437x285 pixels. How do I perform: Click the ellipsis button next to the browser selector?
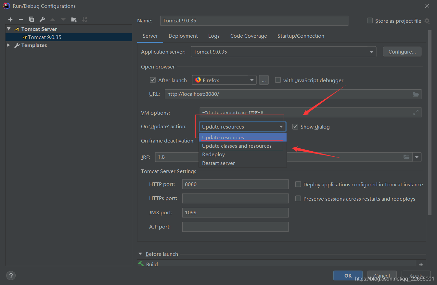264,80
